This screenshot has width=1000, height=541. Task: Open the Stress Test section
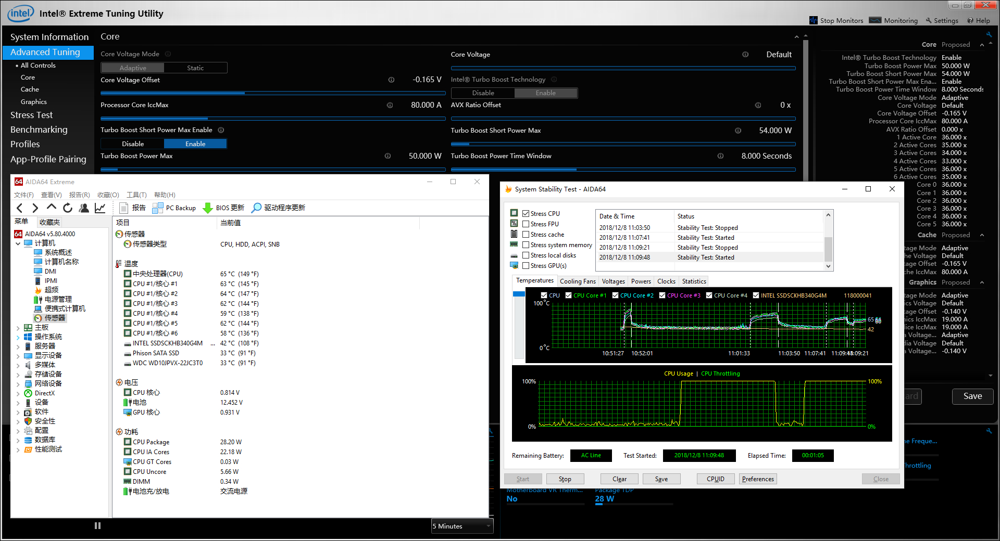pyautogui.click(x=32, y=115)
